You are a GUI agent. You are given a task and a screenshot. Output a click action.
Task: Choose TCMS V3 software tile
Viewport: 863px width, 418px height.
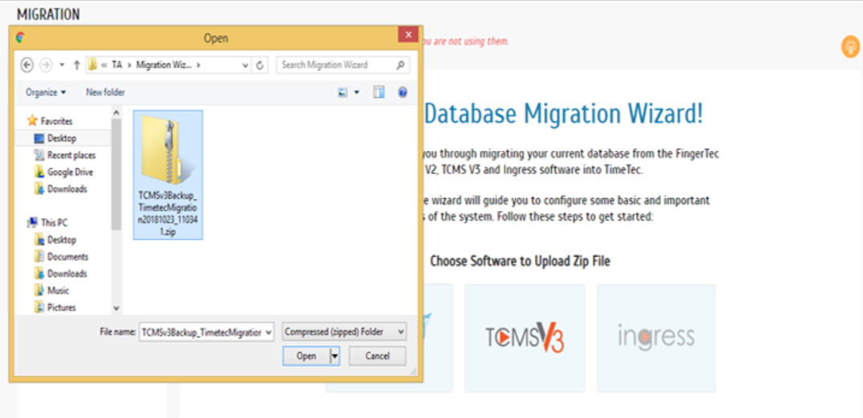coord(525,338)
